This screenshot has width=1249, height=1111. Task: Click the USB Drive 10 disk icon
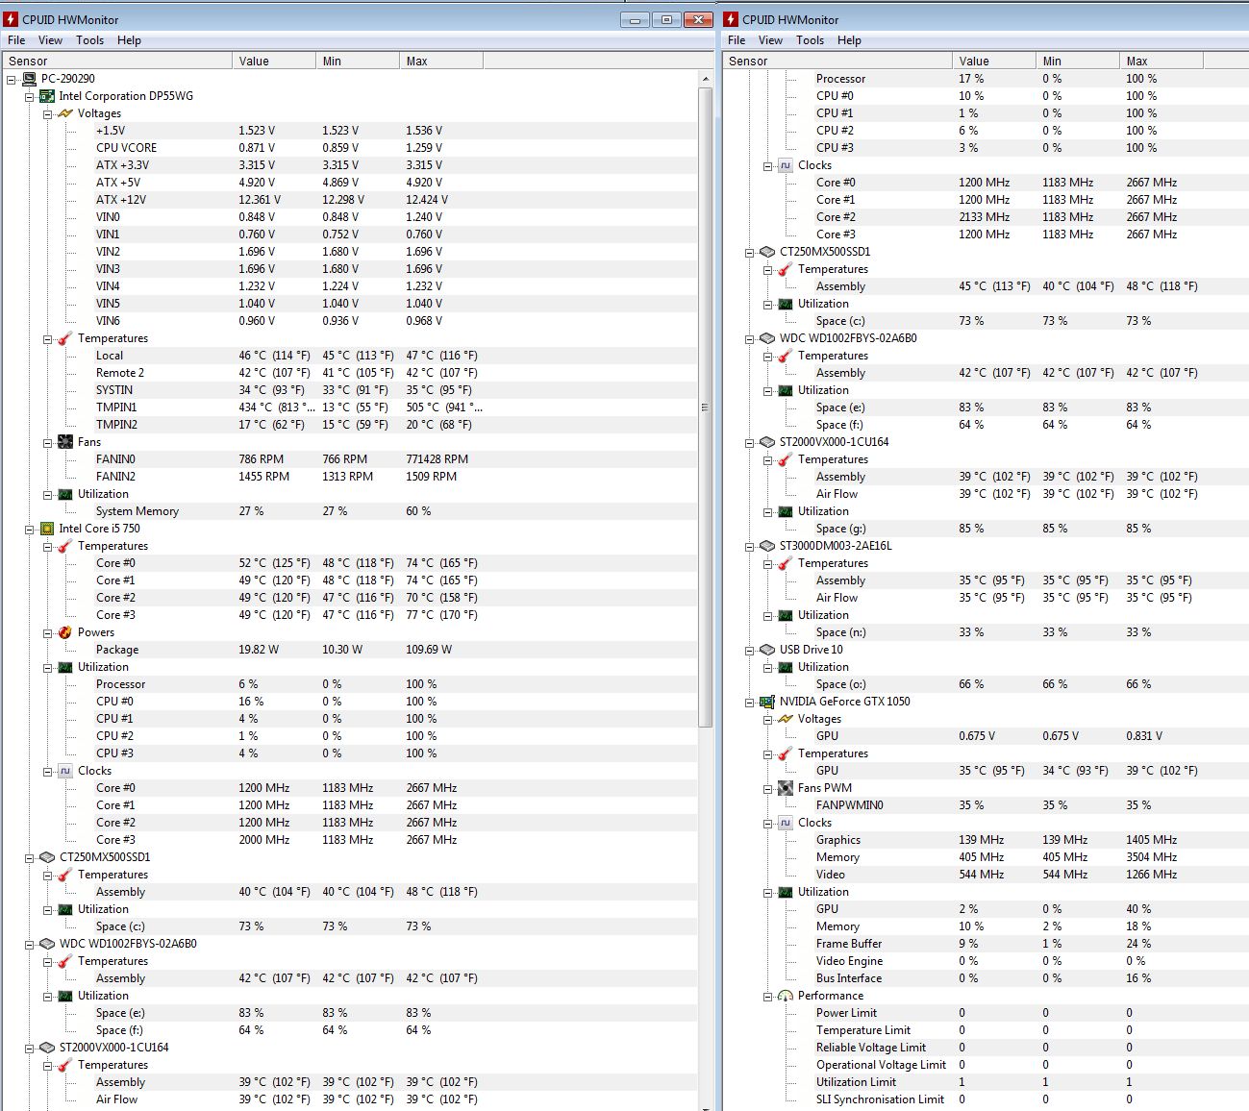(x=766, y=650)
